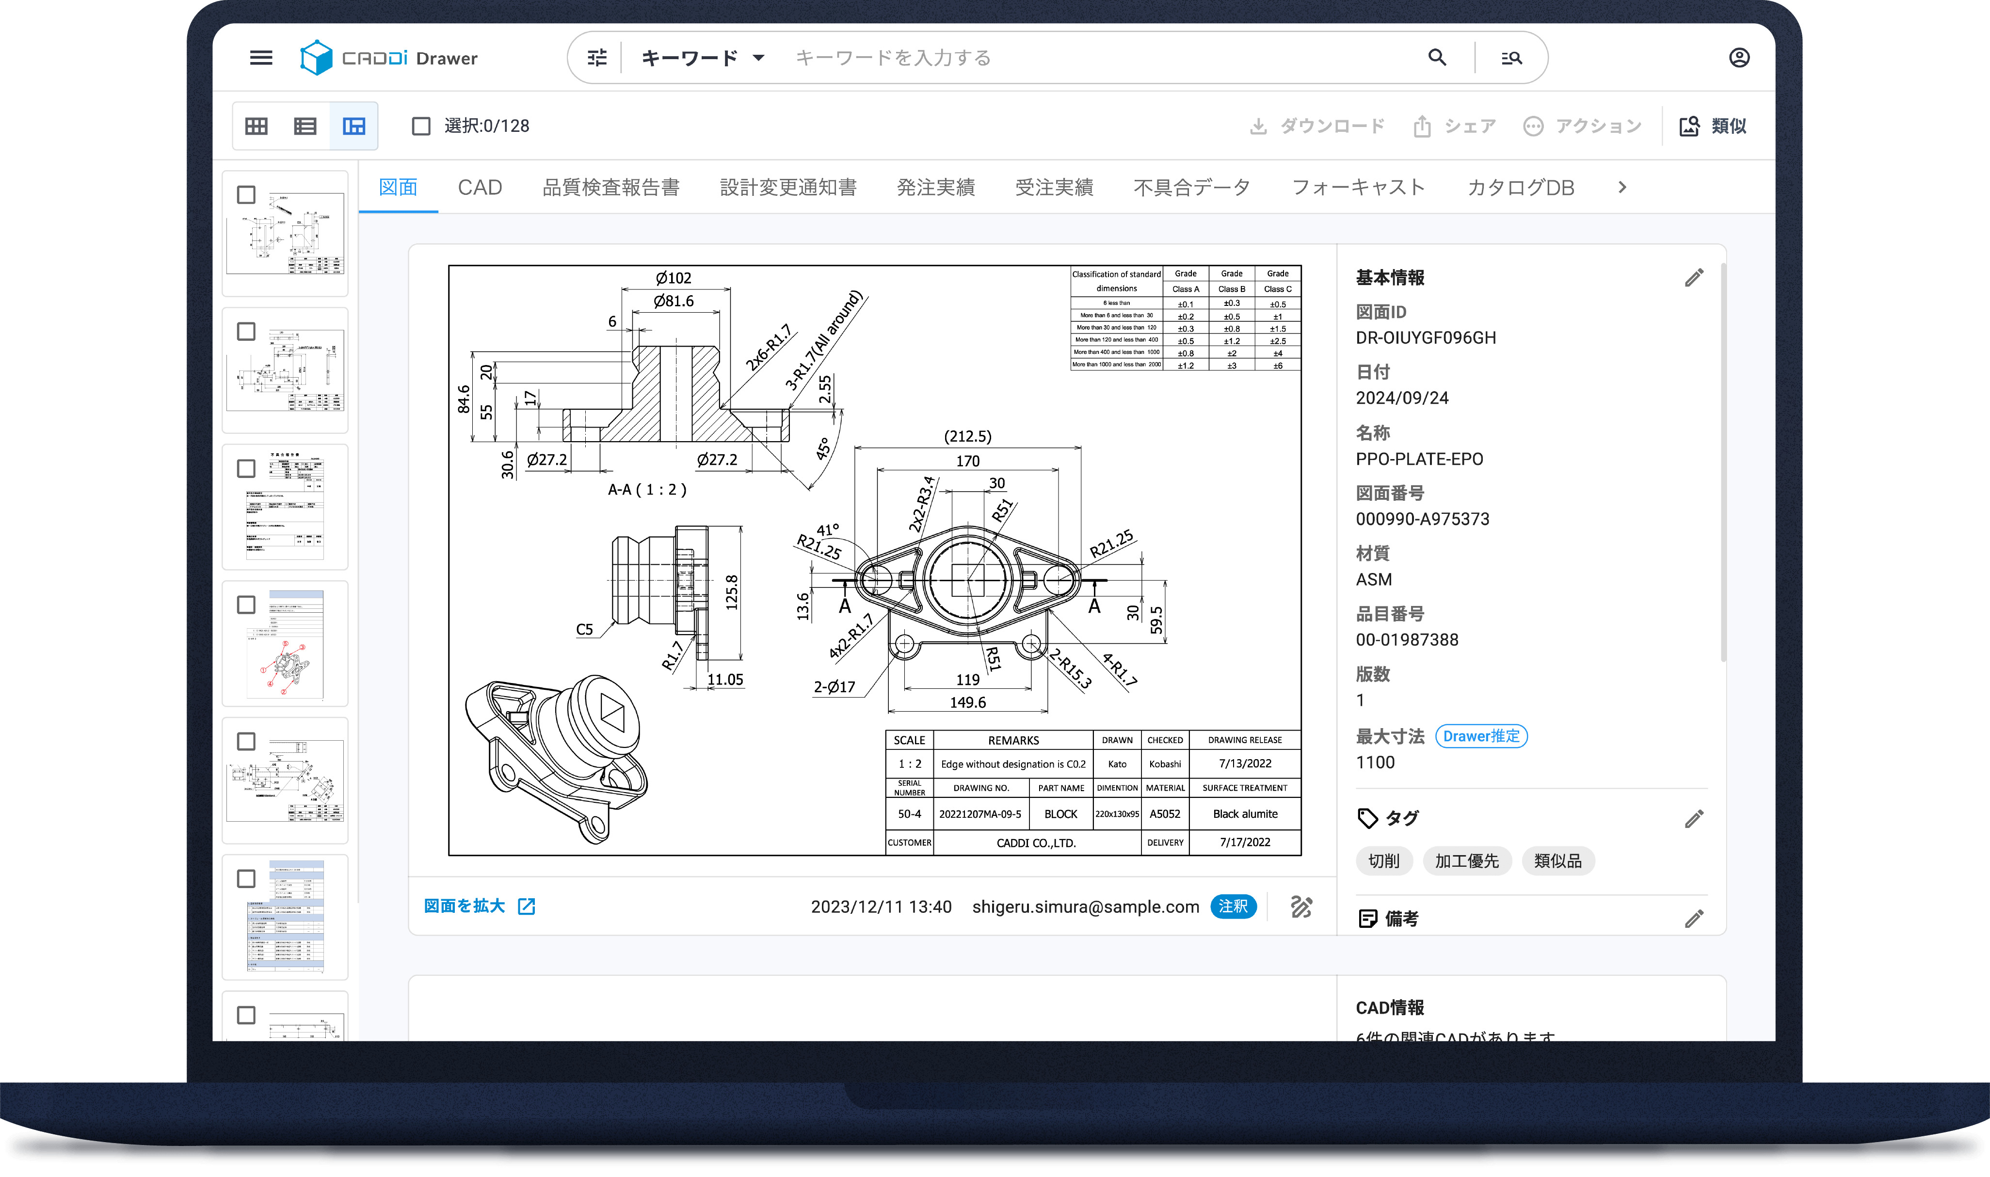Open the 品質検査報告書 tab
This screenshot has width=1990, height=1177.
pyautogui.click(x=610, y=187)
